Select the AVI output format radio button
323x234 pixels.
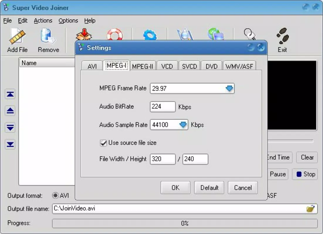55,195
